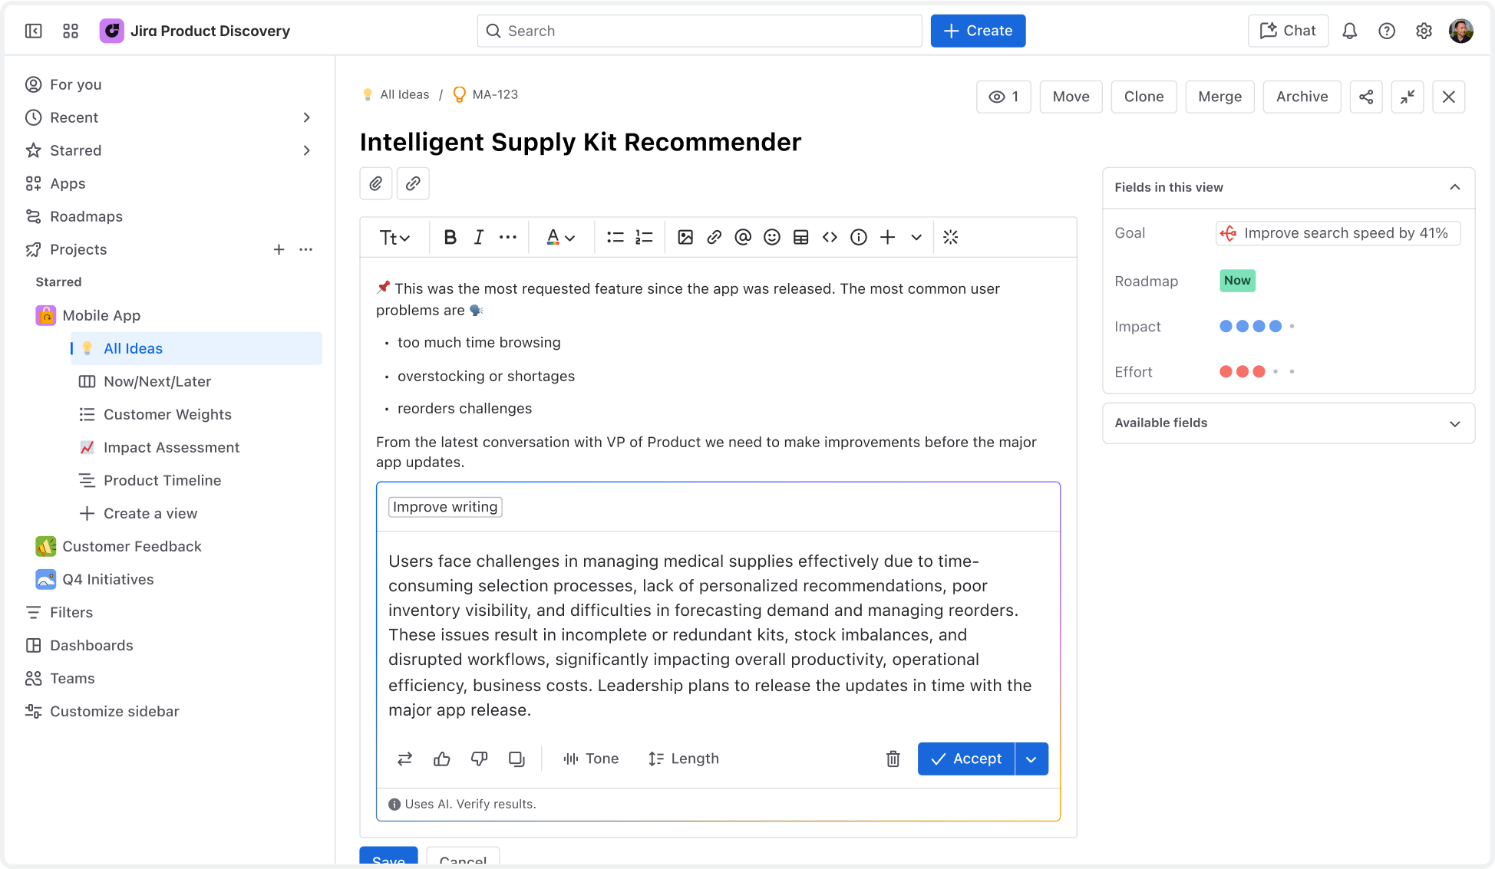1495x869 pixels.
Task: Delete AI suggestion with trash icon
Action: (893, 759)
